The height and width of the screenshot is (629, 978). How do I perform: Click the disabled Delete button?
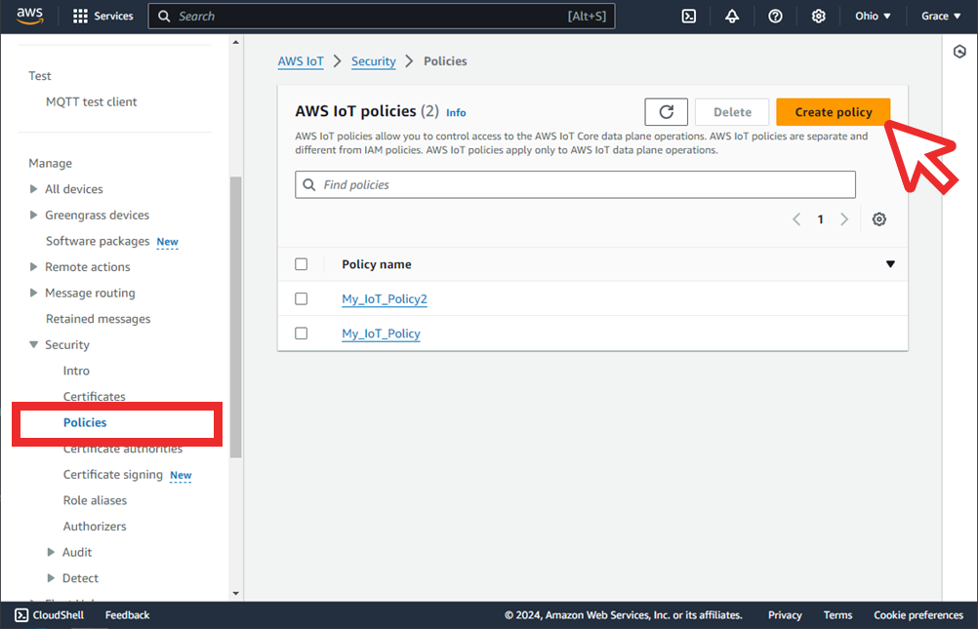(x=732, y=112)
